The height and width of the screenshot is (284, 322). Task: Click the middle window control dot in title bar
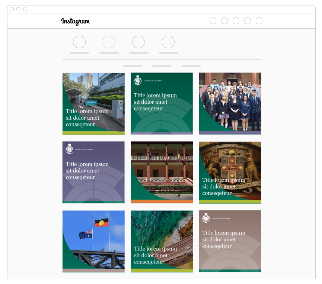(x=19, y=9)
